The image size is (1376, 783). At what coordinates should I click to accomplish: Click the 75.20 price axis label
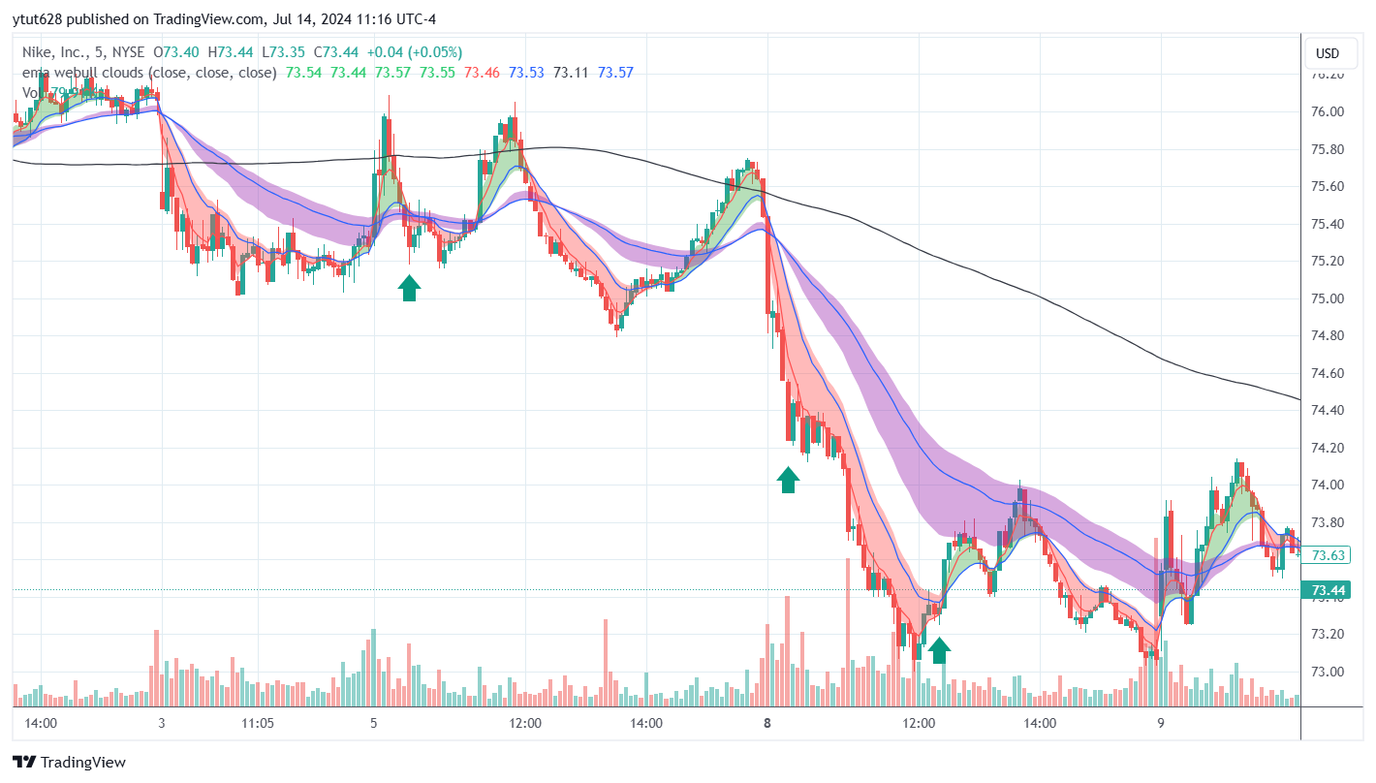[x=1328, y=261]
